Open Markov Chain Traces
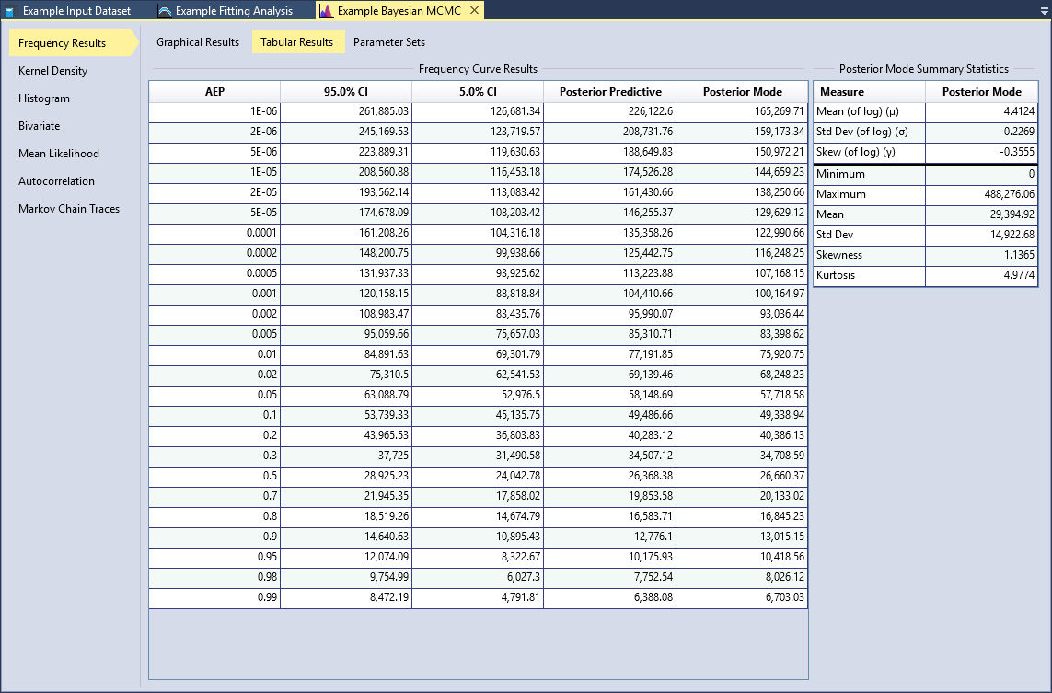Screen dimensions: 1052x693 [x=67, y=208]
